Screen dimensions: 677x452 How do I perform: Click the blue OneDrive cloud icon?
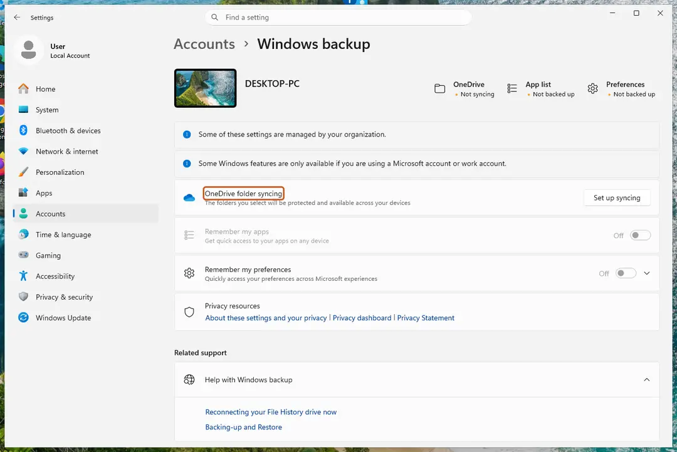(x=189, y=197)
